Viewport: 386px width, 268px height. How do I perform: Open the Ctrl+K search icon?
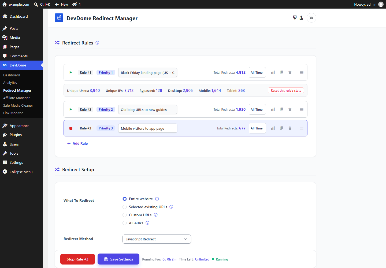36,4
